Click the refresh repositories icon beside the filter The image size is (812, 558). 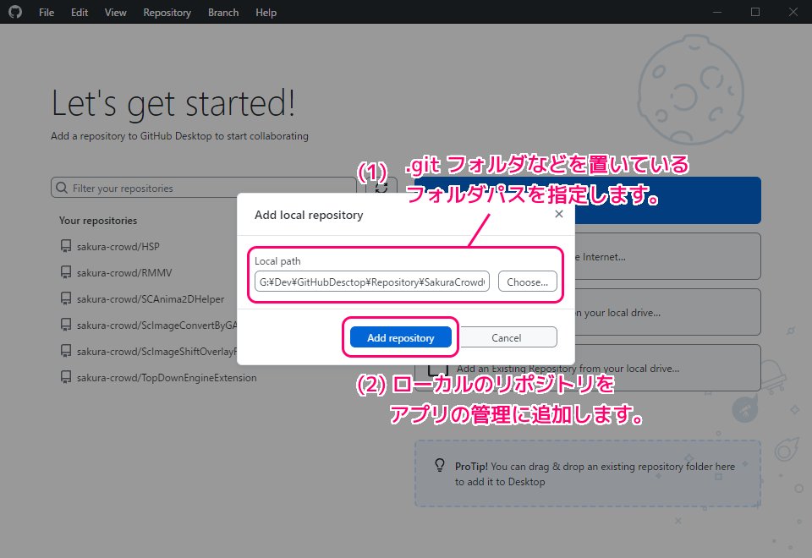(382, 188)
